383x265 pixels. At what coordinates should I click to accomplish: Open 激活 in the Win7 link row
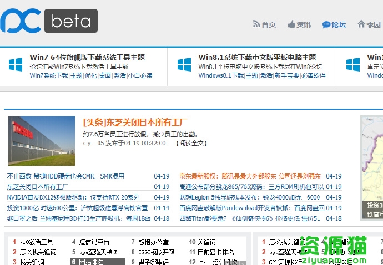[120, 75]
